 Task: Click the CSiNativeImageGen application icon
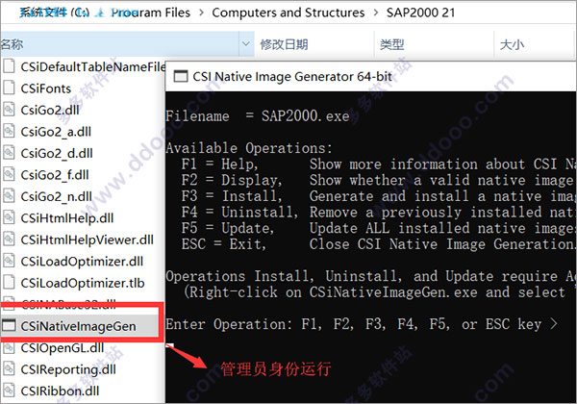click(x=9, y=326)
